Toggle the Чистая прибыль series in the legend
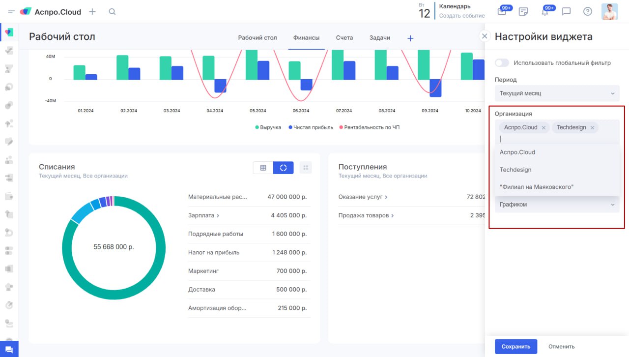This screenshot has width=629, height=357. click(311, 127)
